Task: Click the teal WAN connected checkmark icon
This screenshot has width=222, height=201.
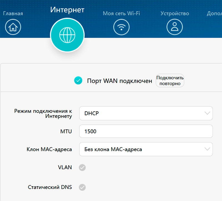Action: tap(78, 81)
